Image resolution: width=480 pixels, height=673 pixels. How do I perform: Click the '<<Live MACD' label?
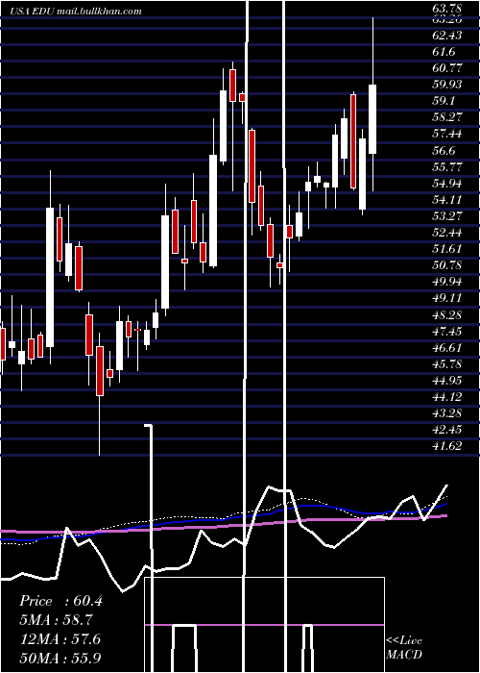404,647
